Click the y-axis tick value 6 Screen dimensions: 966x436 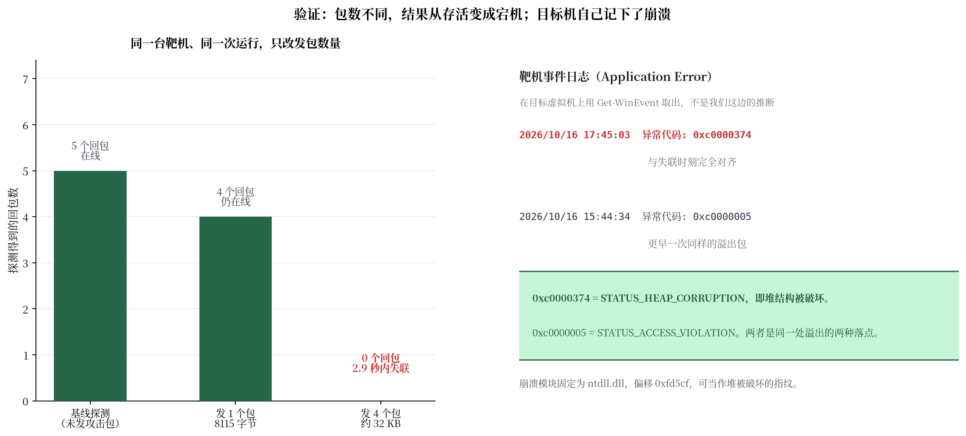[26, 126]
